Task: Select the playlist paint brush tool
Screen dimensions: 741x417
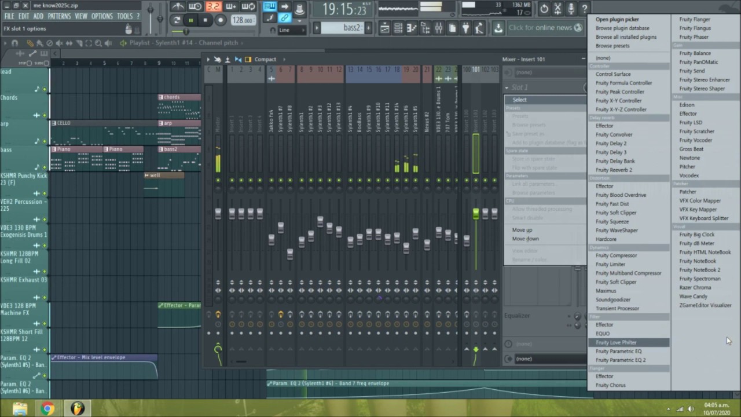Action: (39, 43)
